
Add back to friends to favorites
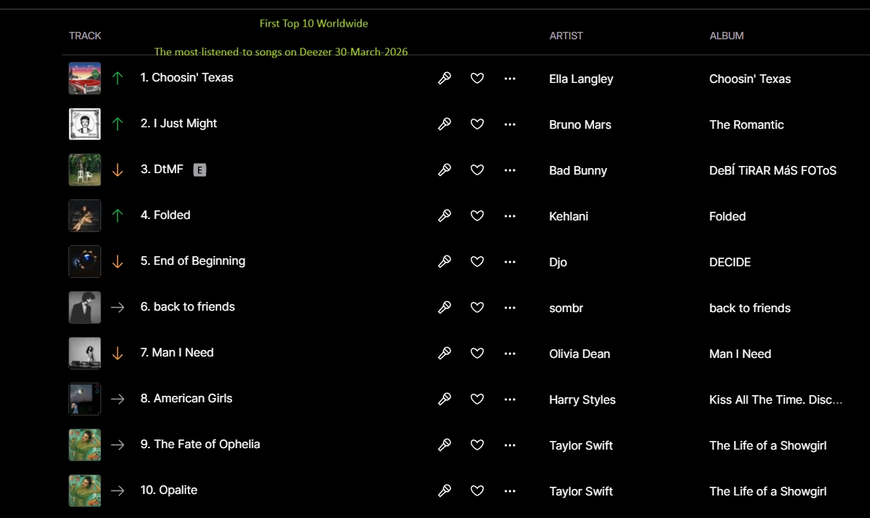pyautogui.click(x=477, y=307)
